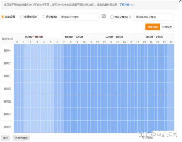Switch to 列表视图 list view

[167, 27]
